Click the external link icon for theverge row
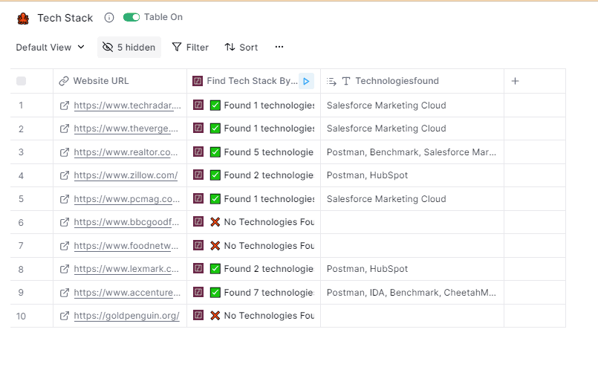Image resolution: width=598 pixels, height=390 pixels. 65,129
